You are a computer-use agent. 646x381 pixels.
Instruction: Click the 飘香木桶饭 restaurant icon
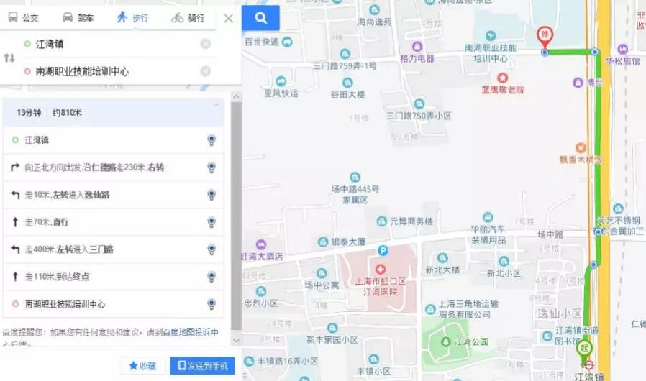581,147
